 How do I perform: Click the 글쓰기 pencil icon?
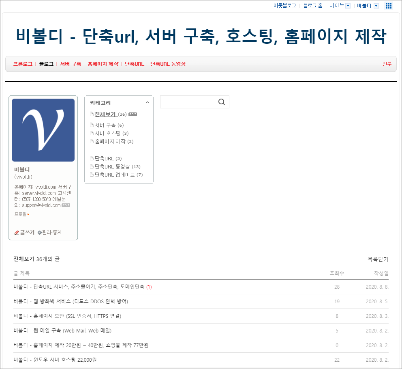17,232
